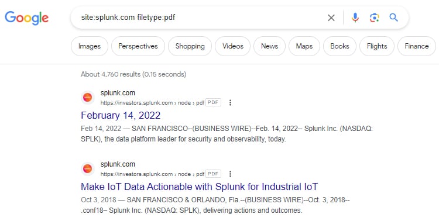
Task: Open three-dot menu for IoT result
Action: [230, 174]
